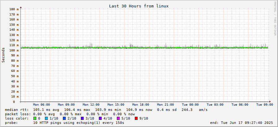278x127 pixels.
Task: Click the packet loss '0.00 % now' value
Action: pyautogui.click(x=124, y=114)
